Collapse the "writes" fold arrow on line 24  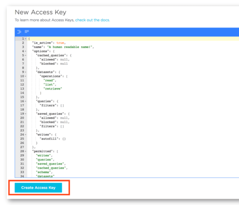[x=26, y=135]
